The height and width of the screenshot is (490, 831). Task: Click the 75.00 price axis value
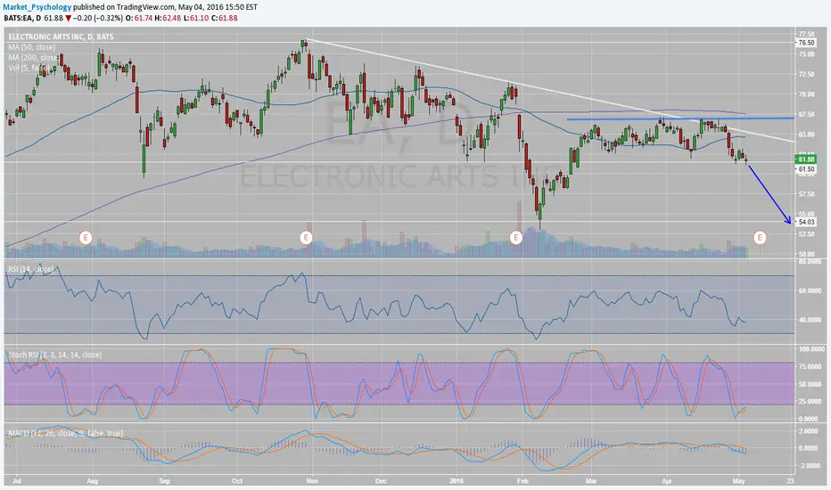[x=806, y=54]
